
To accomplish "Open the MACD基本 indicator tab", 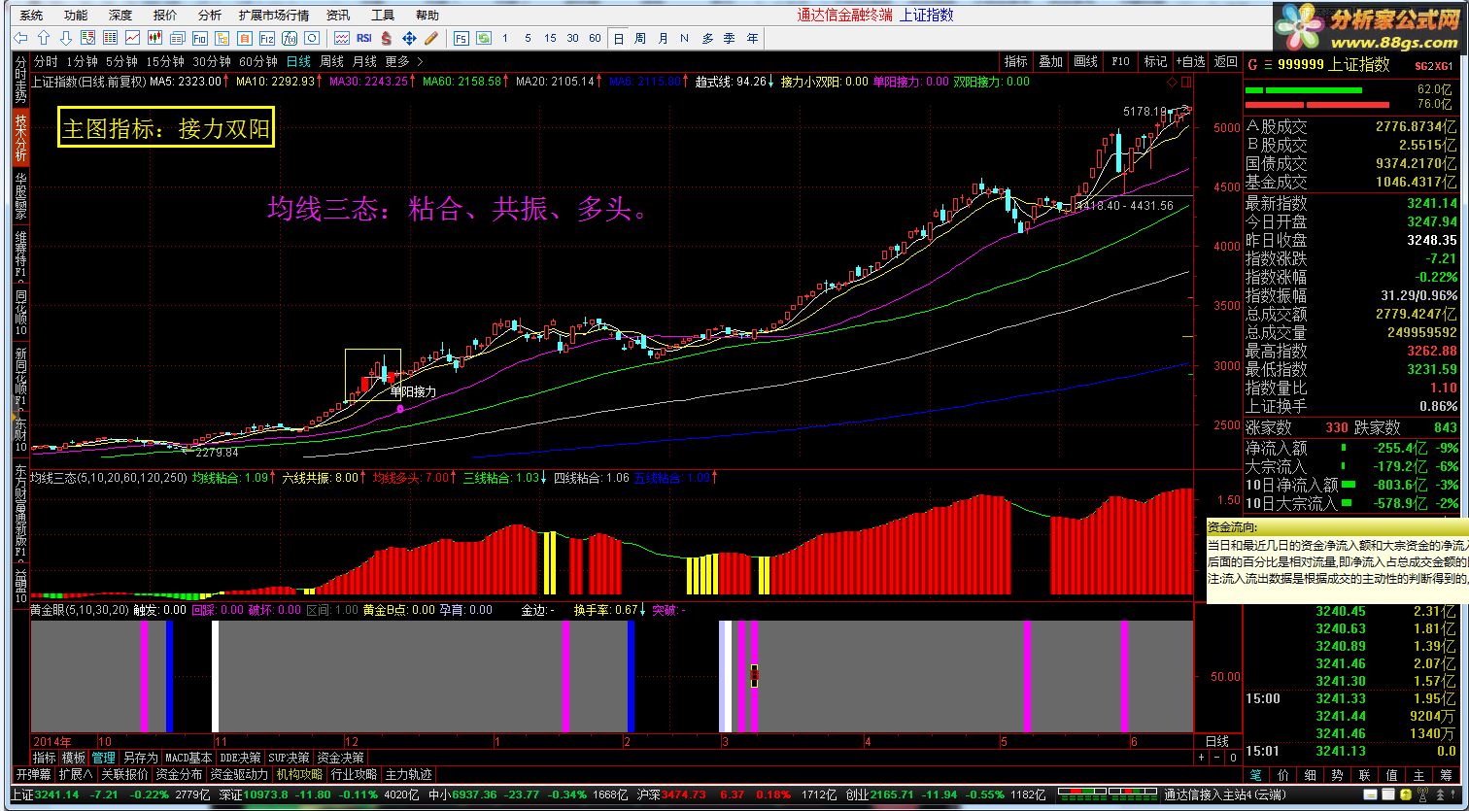I will click(188, 758).
